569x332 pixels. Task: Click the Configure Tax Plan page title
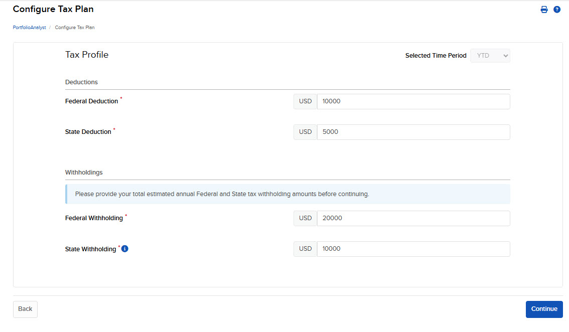click(x=53, y=9)
